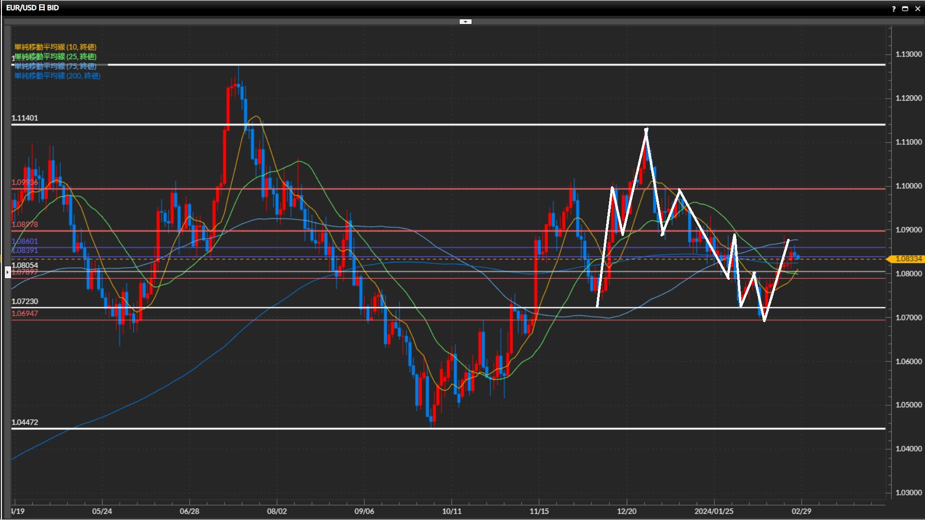Click the red 1.08978 resistance line label
The width and height of the screenshot is (925, 520).
click(x=25, y=224)
